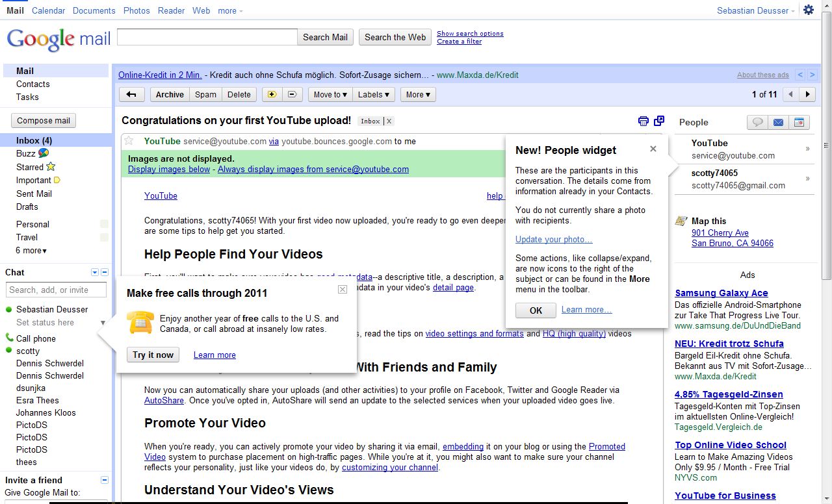Click Search Mail button

point(325,37)
